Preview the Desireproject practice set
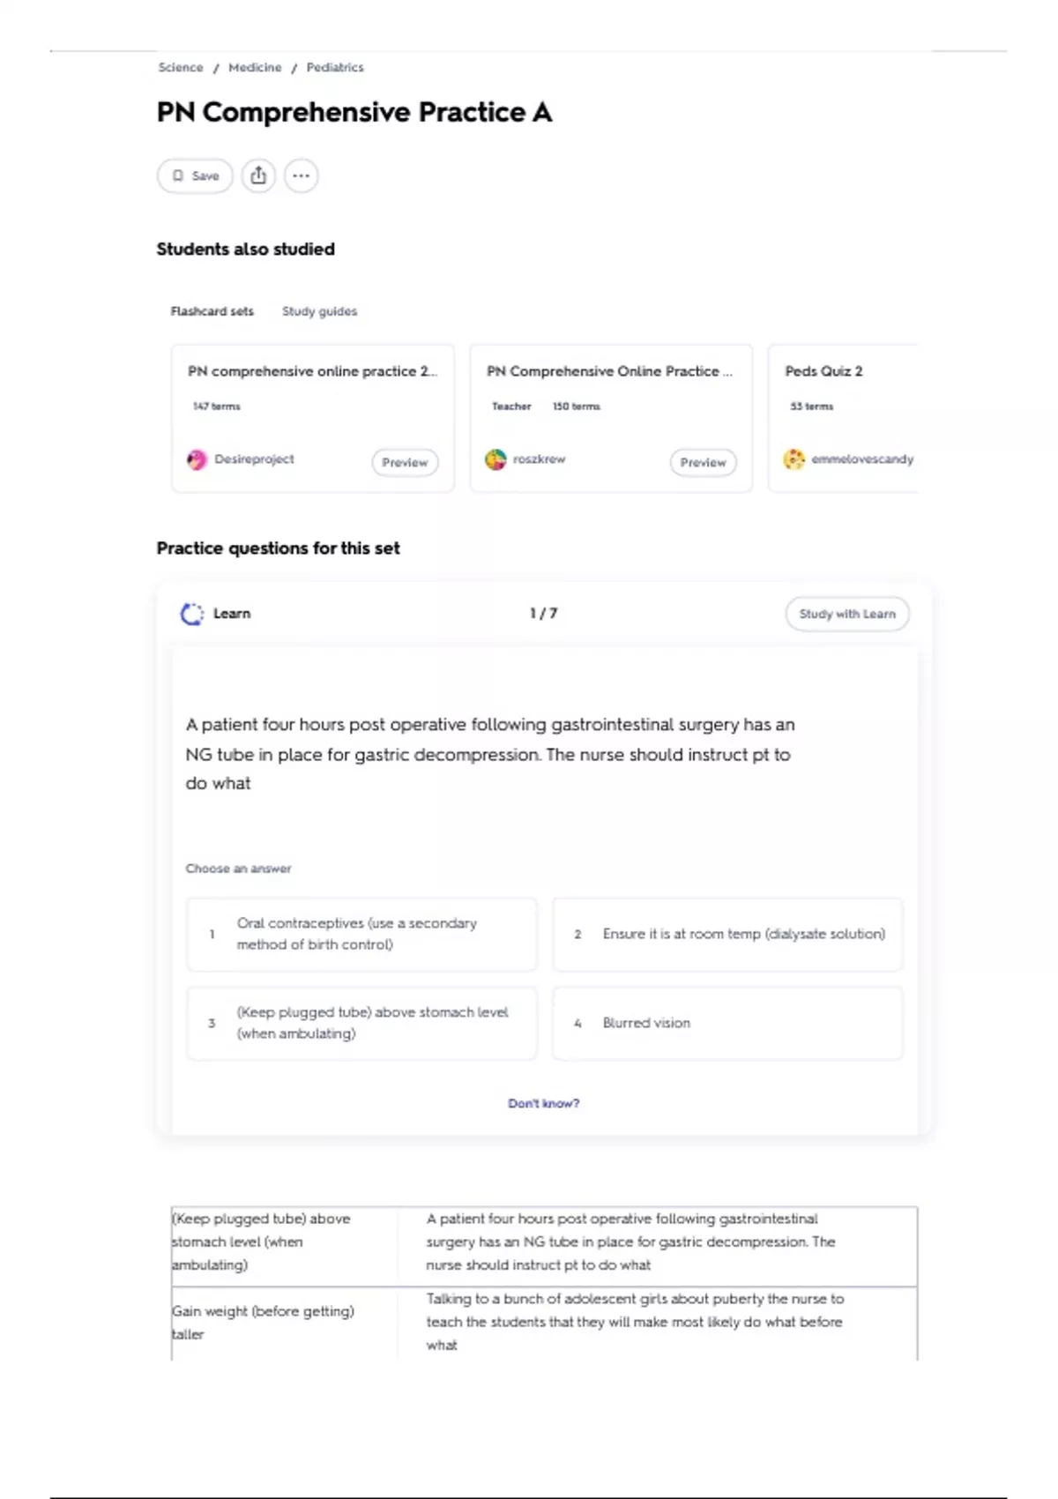 [405, 462]
